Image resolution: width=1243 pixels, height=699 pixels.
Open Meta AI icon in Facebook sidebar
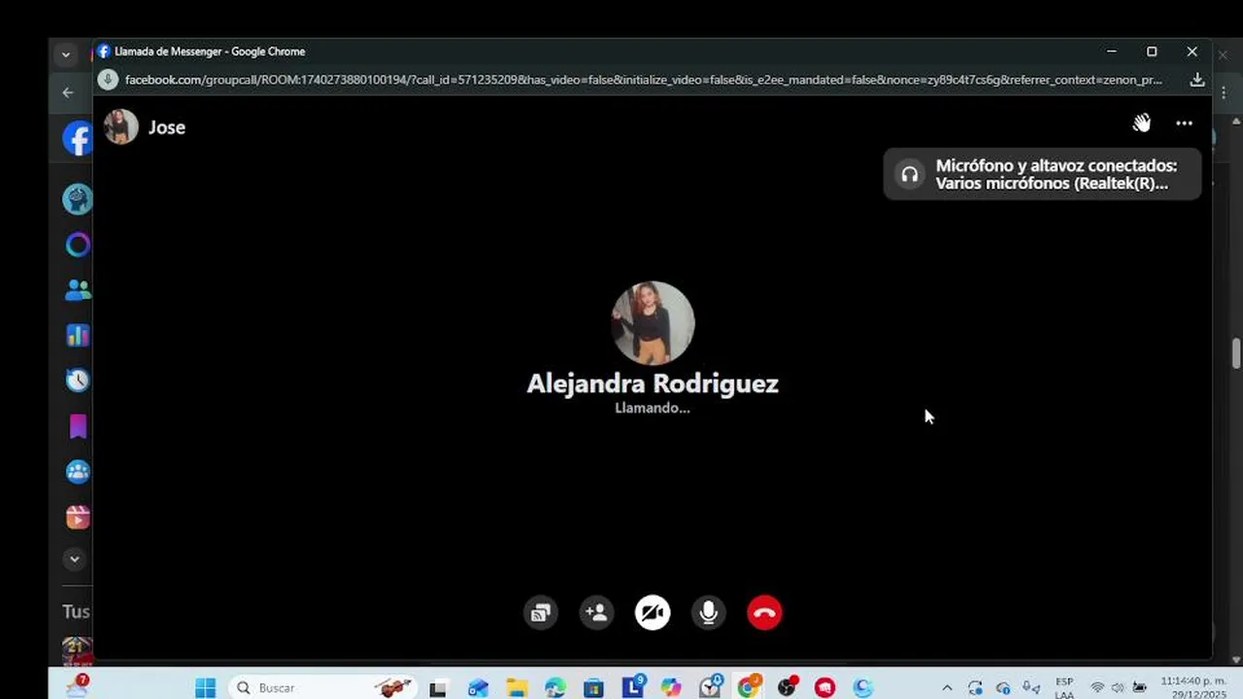point(78,245)
